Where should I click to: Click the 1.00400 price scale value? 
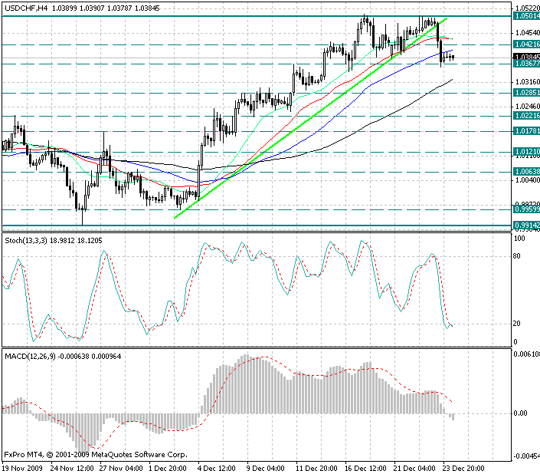[527, 180]
